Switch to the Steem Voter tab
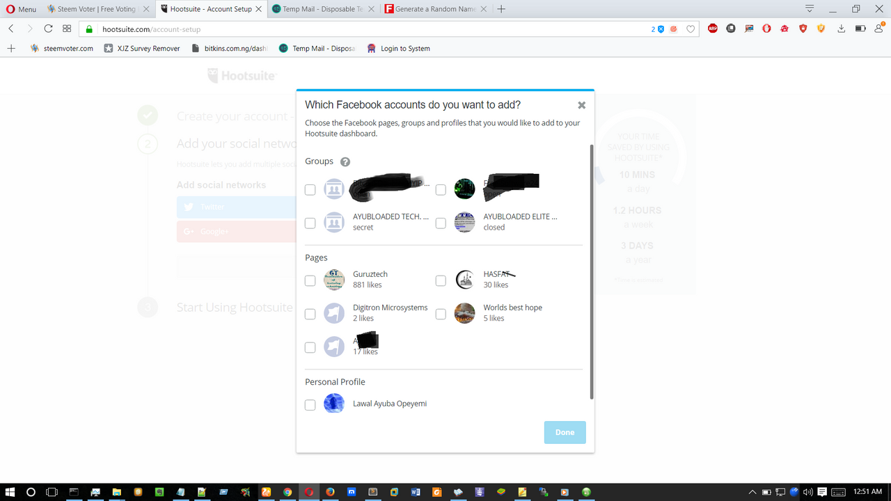Viewport: 891px width, 501px height. (97, 9)
